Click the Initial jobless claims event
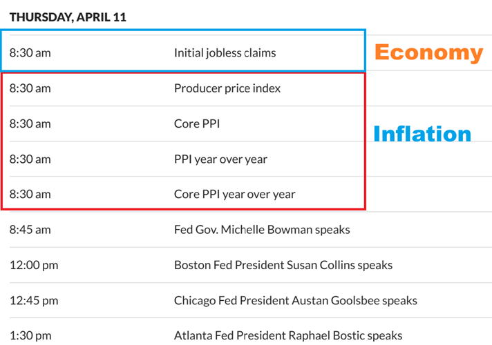 [225, 52]
